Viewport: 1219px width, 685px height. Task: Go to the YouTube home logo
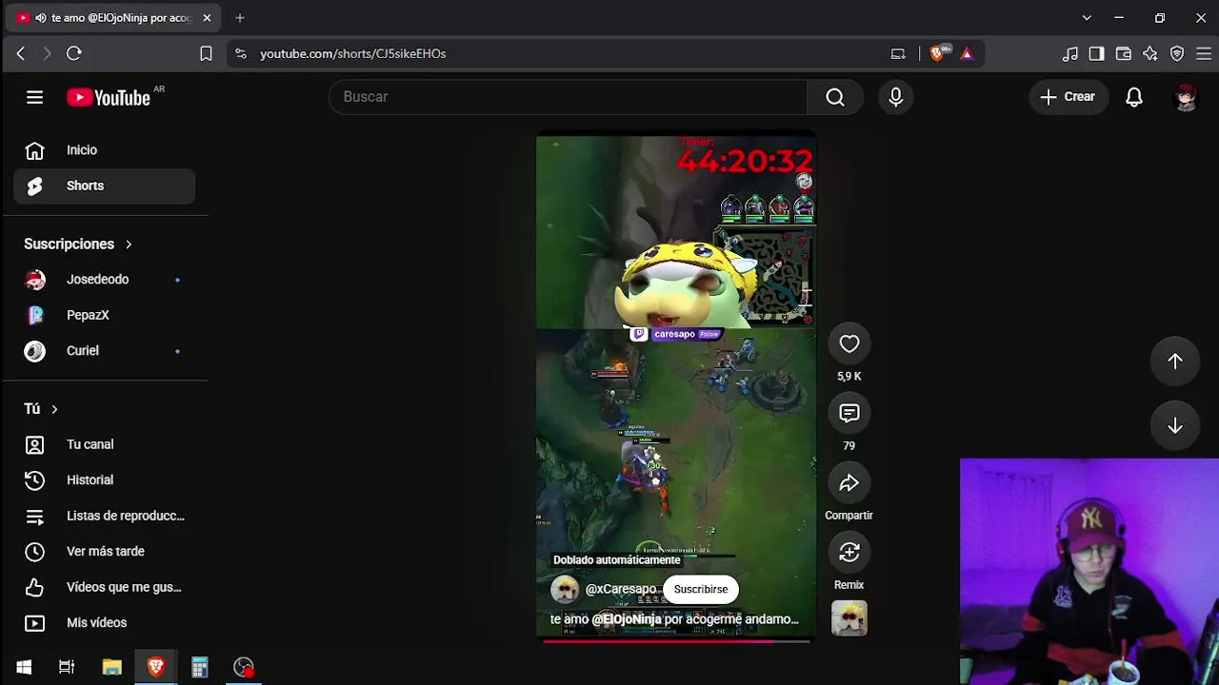109,97
